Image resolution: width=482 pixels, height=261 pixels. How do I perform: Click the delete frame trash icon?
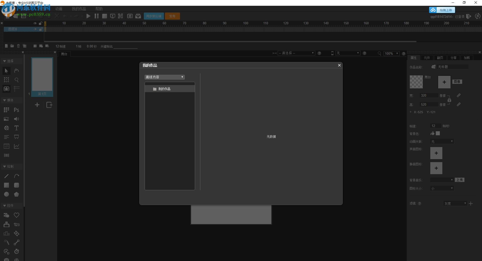18,46
